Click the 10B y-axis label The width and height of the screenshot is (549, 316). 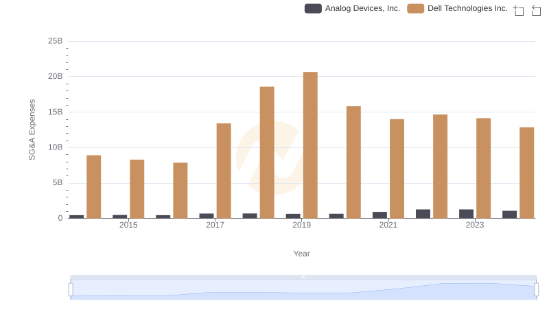[56, 147]
